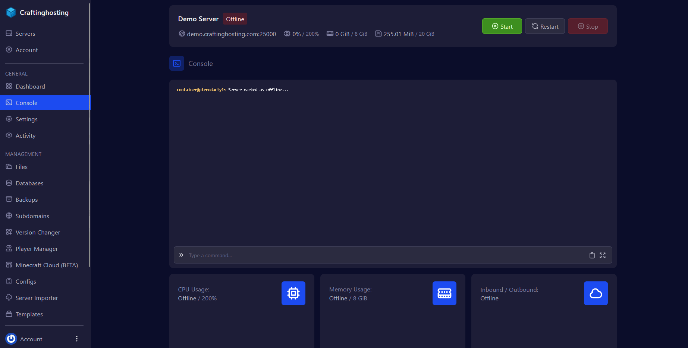Open server Settings in sidebar

[x=45, y=119]
